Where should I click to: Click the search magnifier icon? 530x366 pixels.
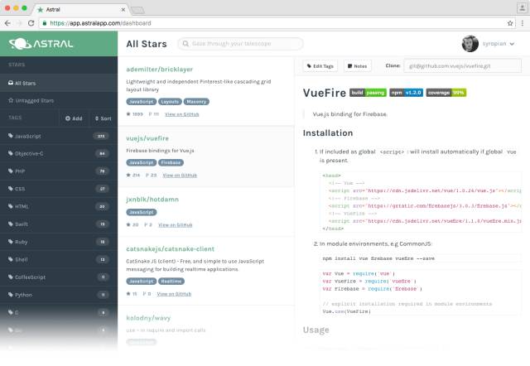[x=185, y=44]
